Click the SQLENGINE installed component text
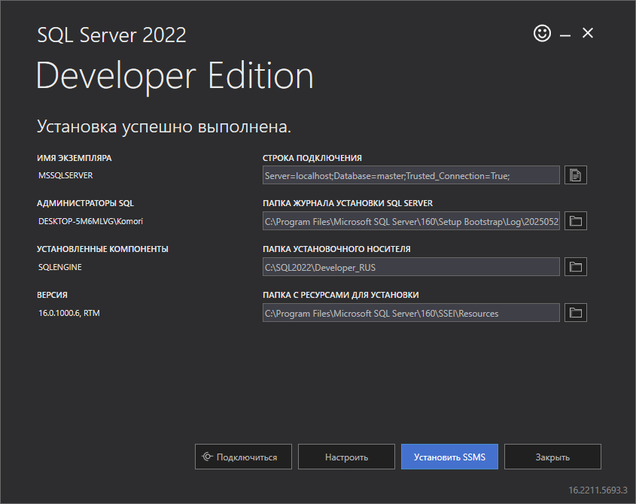 point(59,267)
